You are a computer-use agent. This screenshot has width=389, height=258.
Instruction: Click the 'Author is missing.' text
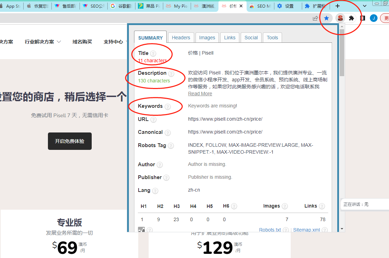point(207,164)
